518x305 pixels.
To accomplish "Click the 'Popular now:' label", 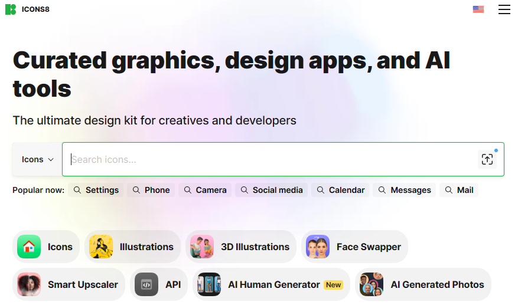I will pos(38,190).
